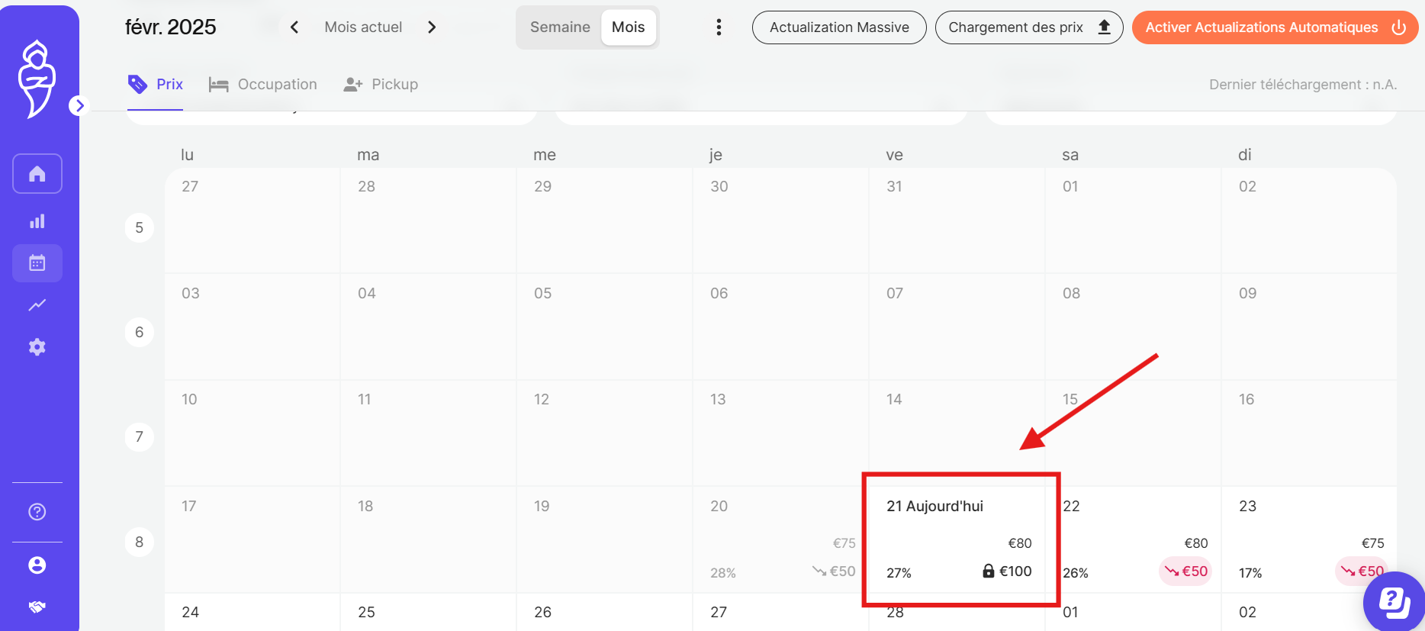Viewport: 1425px width, 631px height.
Task: Switch to the Pickup tab
Action: [381, 85]
